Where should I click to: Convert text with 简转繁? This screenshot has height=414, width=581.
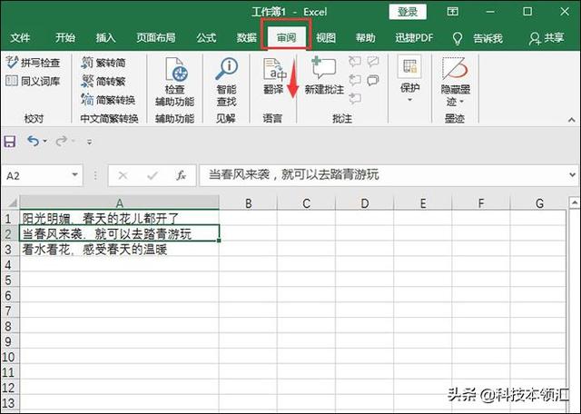click(x=103, y=81)
